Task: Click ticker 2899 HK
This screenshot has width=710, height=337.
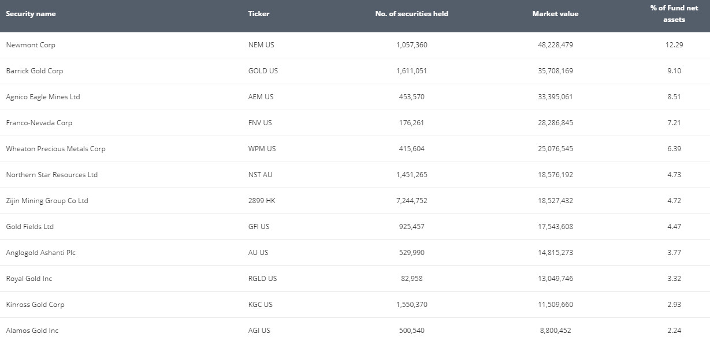Action: [x=262, y=201]
